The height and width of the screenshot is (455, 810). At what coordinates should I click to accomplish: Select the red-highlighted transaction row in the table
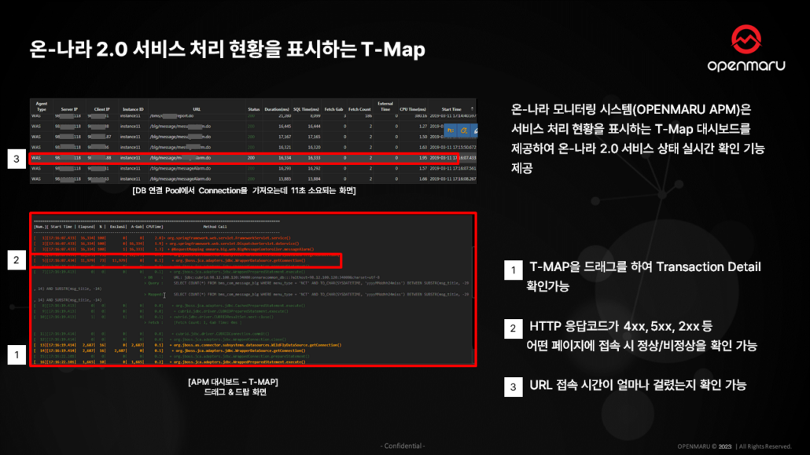pyautogui.click(x=236, y=158)
